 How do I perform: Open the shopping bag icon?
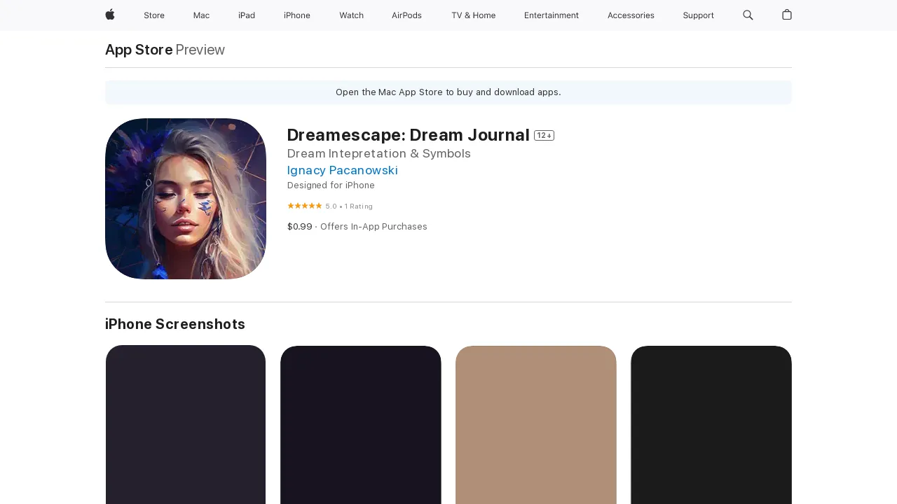787,15
